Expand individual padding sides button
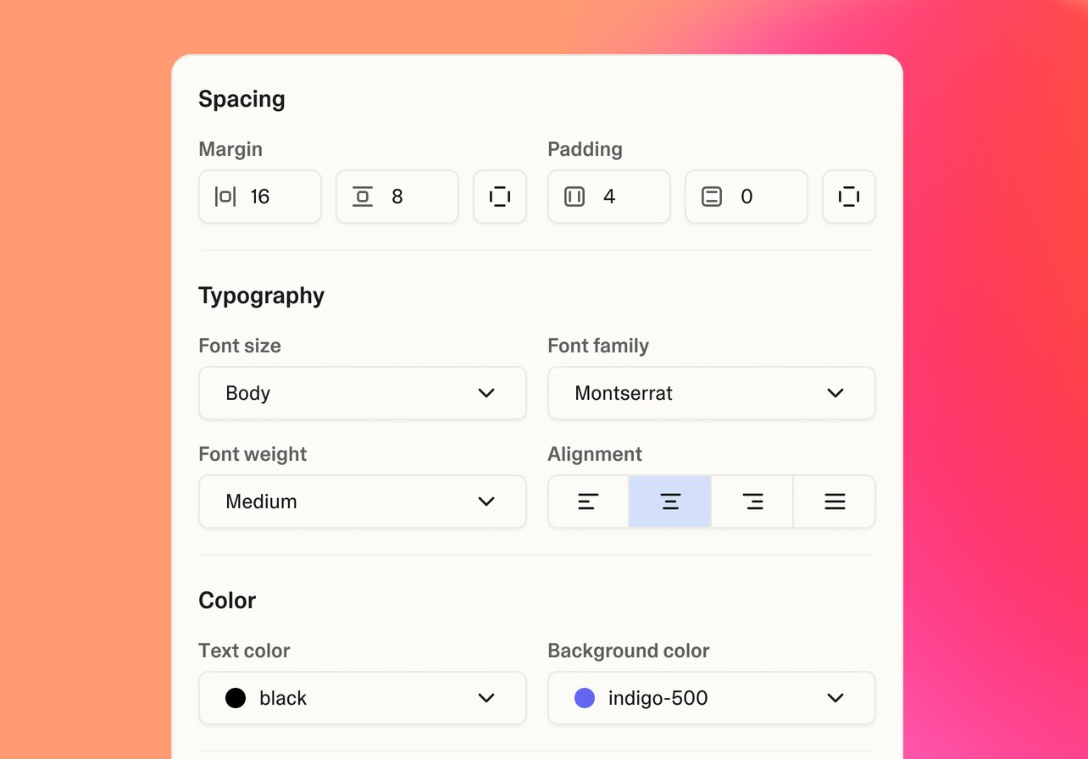This screenshot has width=1088, height=759. pos(849,197)
